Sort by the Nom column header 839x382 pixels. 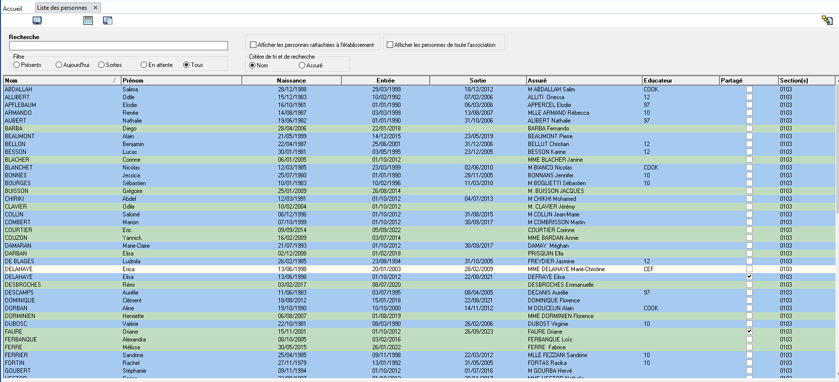click(62, 81)
